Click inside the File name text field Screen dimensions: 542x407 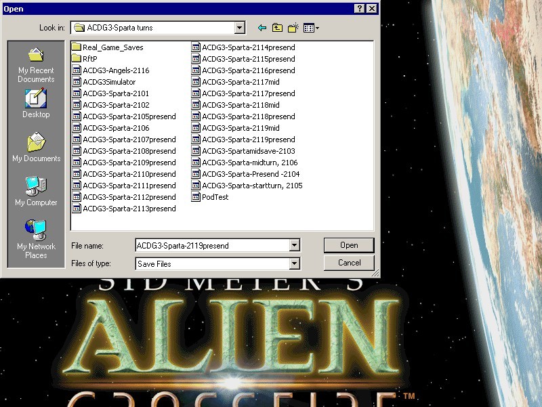click(x=210, y=245)
